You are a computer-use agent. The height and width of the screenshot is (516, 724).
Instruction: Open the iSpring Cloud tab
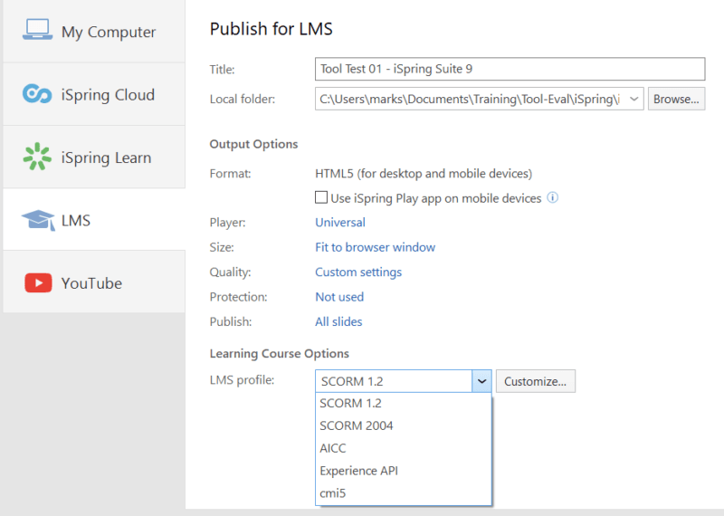point(108,95)
